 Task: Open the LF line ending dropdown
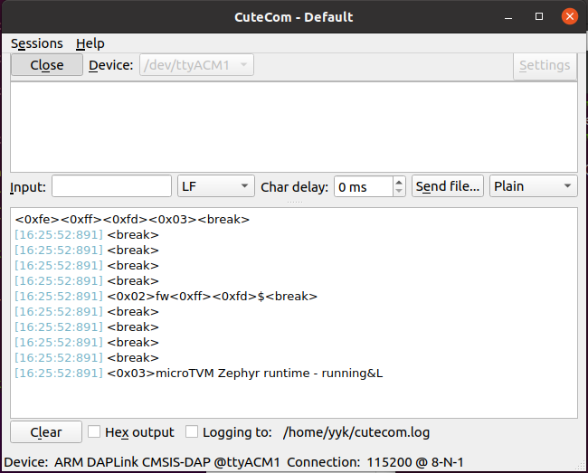[x=216, y=186]
